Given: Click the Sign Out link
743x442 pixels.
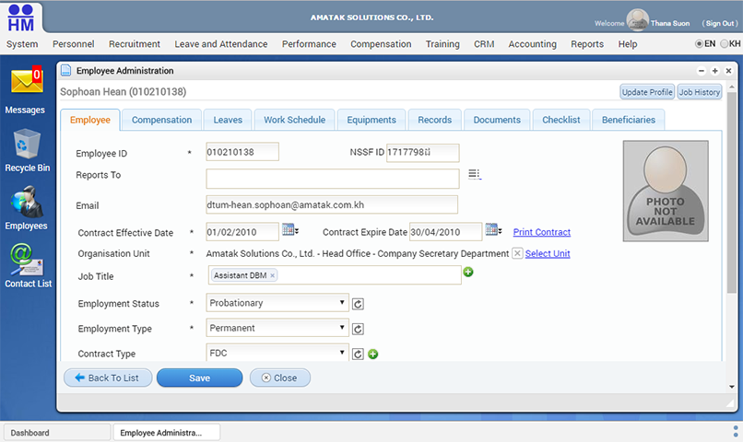Looking at the screenshot, I should 720,23.
